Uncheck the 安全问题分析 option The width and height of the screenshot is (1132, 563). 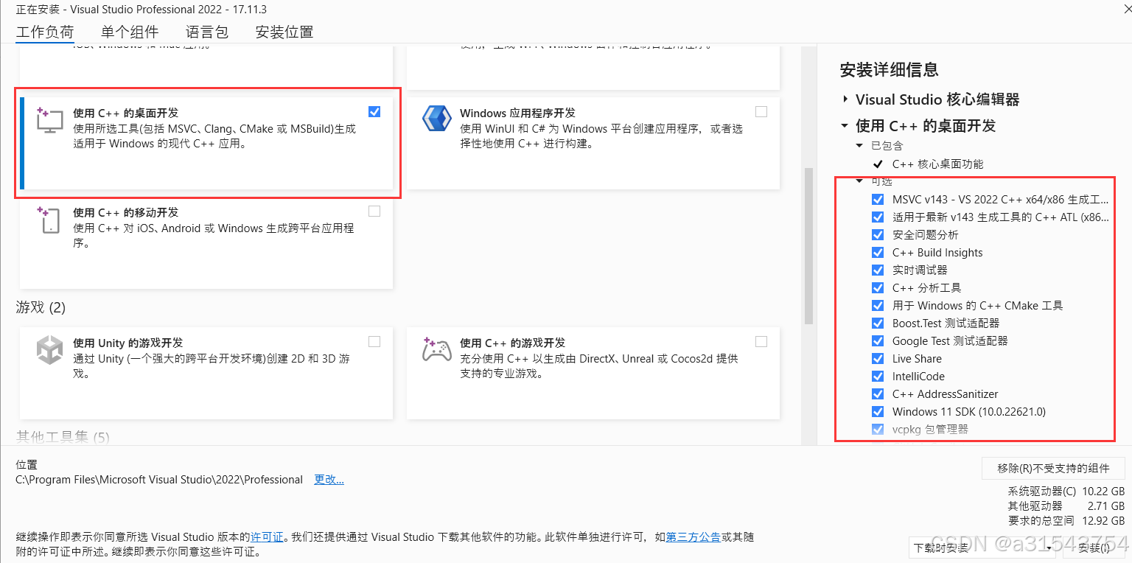point(878,235)
